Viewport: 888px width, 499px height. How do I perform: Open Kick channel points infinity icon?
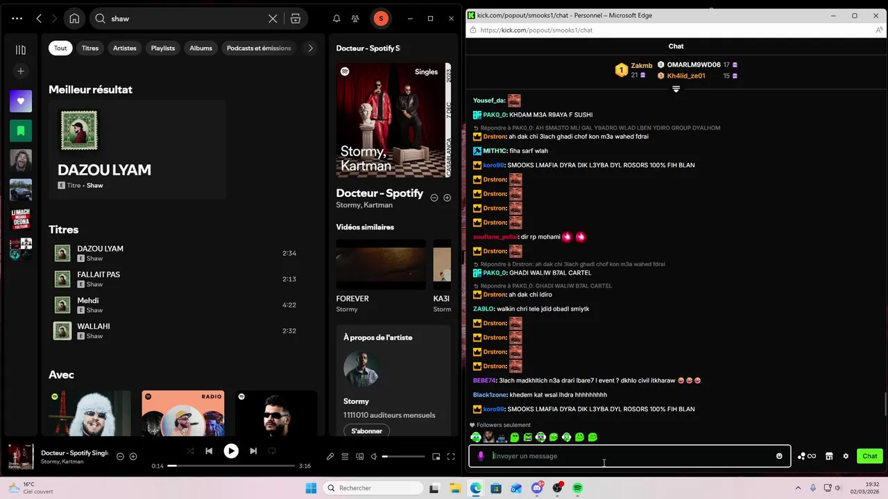807,456
